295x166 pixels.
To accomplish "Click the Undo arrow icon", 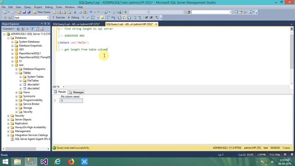I will click(x=91, y=12).
